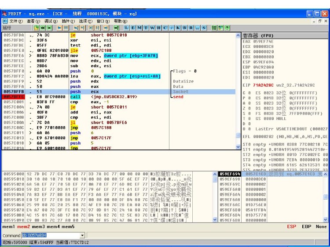Select stack entry 059EF694
The image size is (330, 247).
(x=271, y=174)
